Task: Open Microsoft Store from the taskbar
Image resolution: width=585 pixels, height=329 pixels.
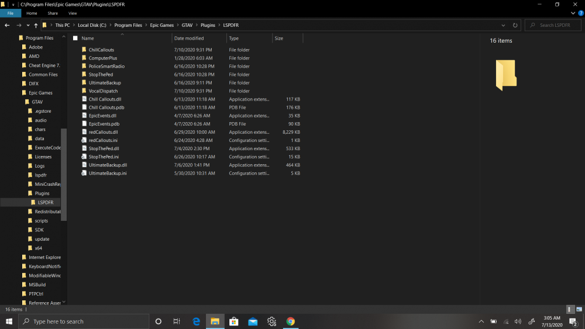Action: (234, 321)
